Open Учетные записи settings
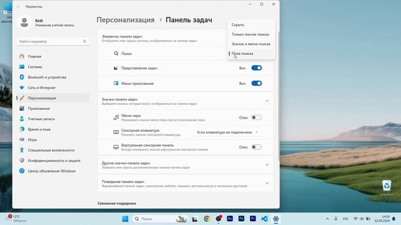The width and height of the screenshot is (401, 225). point(53,119)
